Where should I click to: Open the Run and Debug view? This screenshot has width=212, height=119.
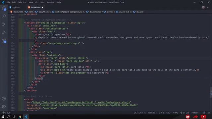pos(4,32)
